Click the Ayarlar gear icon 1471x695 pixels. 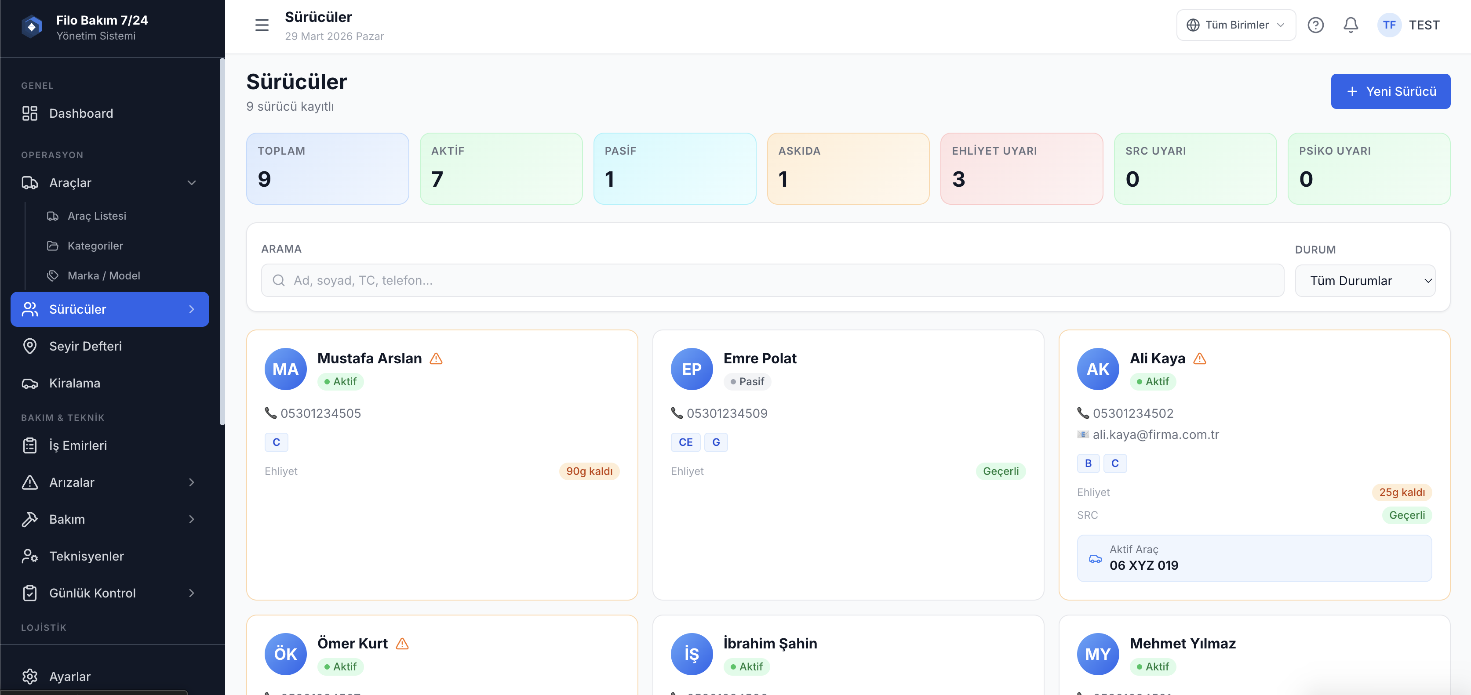pos(30,676)
